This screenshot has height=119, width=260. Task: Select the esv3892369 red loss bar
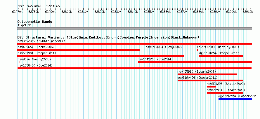(135, 44)
